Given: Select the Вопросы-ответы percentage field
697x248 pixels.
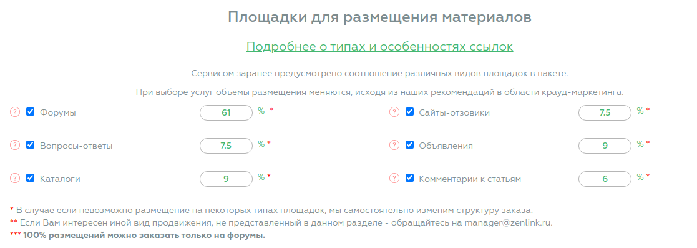Looking at the screenshot, I should point(227,146).
